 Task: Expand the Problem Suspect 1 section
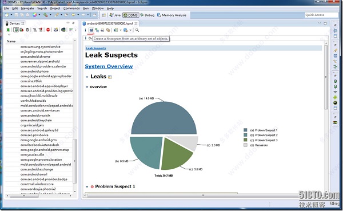[x=87, y=187]
